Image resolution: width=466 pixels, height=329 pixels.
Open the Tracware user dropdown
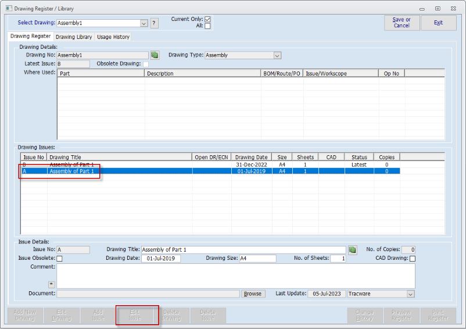(x=411, y=294)
